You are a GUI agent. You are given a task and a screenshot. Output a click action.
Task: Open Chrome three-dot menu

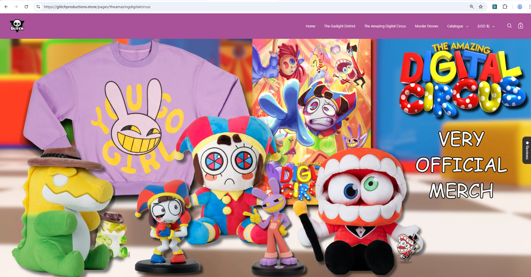529,7
